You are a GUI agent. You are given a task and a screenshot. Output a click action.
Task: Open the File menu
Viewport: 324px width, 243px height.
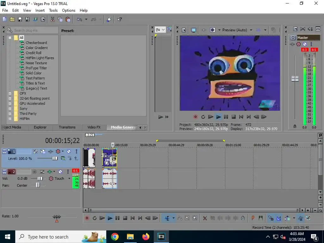coord(5,10)
